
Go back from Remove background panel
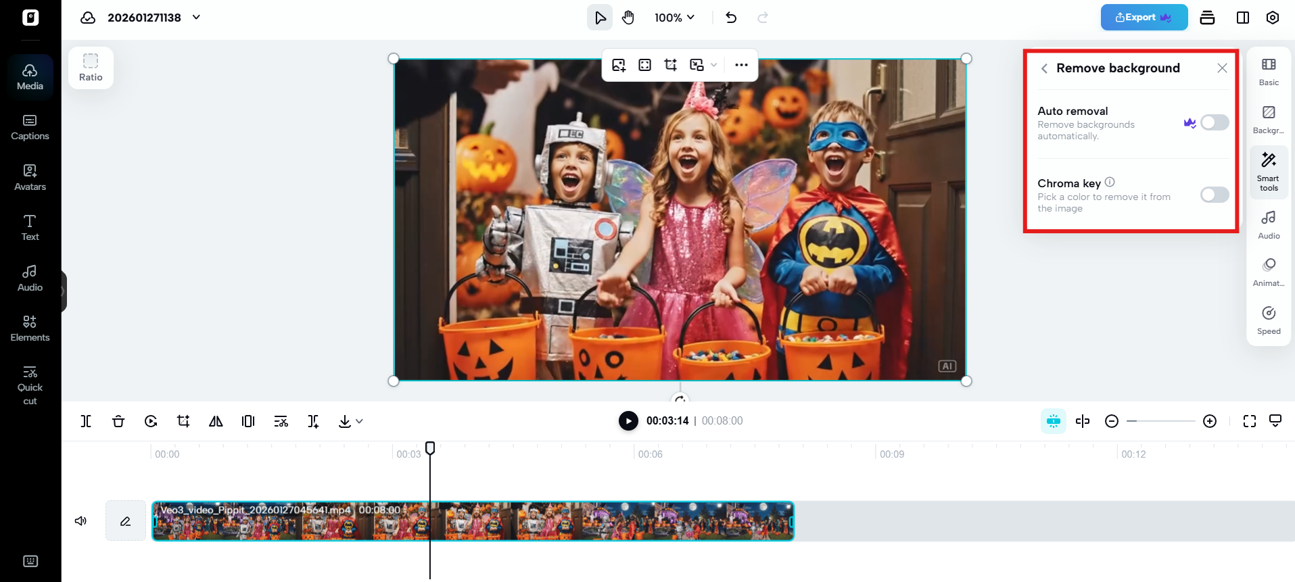point(1045,68)
